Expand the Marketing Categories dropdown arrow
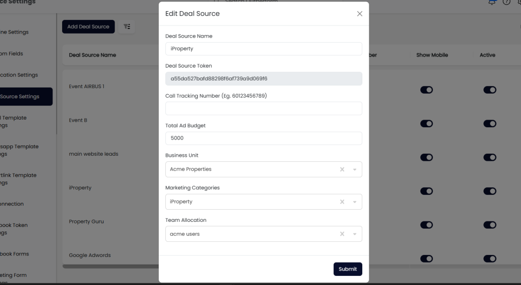Viewport: 521px width, 285px height. [x=355, y=202]
